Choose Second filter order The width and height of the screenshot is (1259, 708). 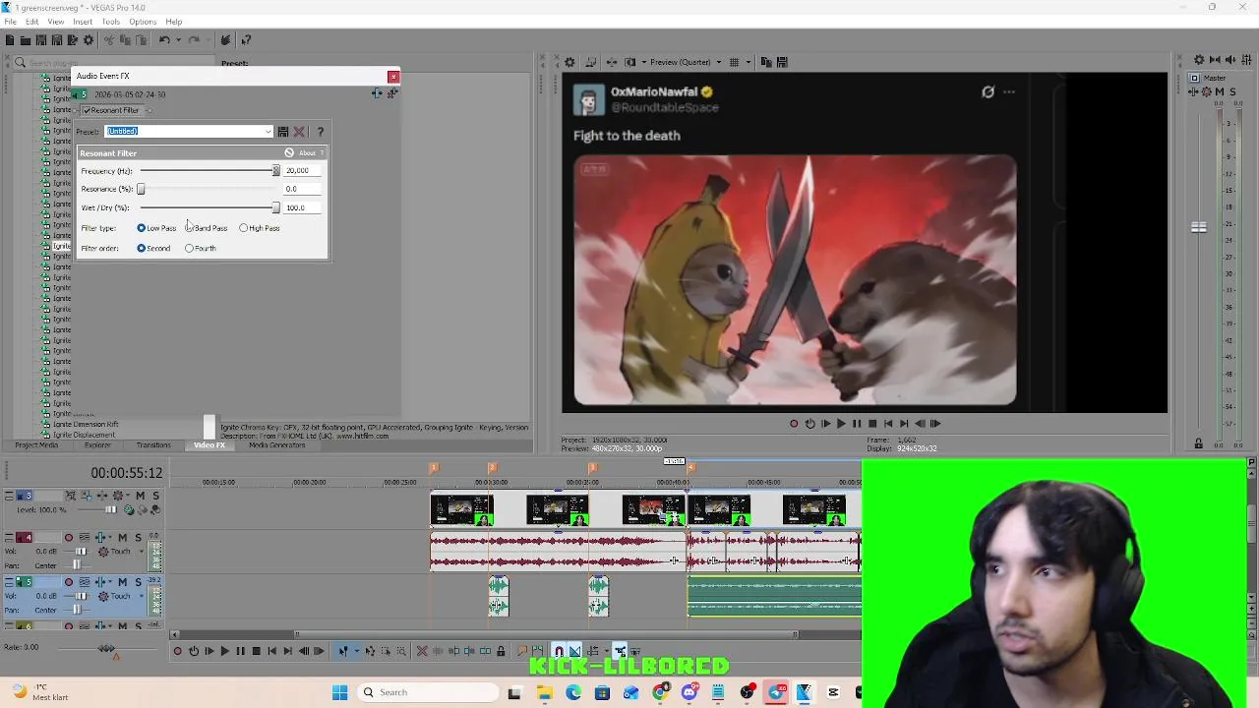pyautogui.click(x=141, y=249)
